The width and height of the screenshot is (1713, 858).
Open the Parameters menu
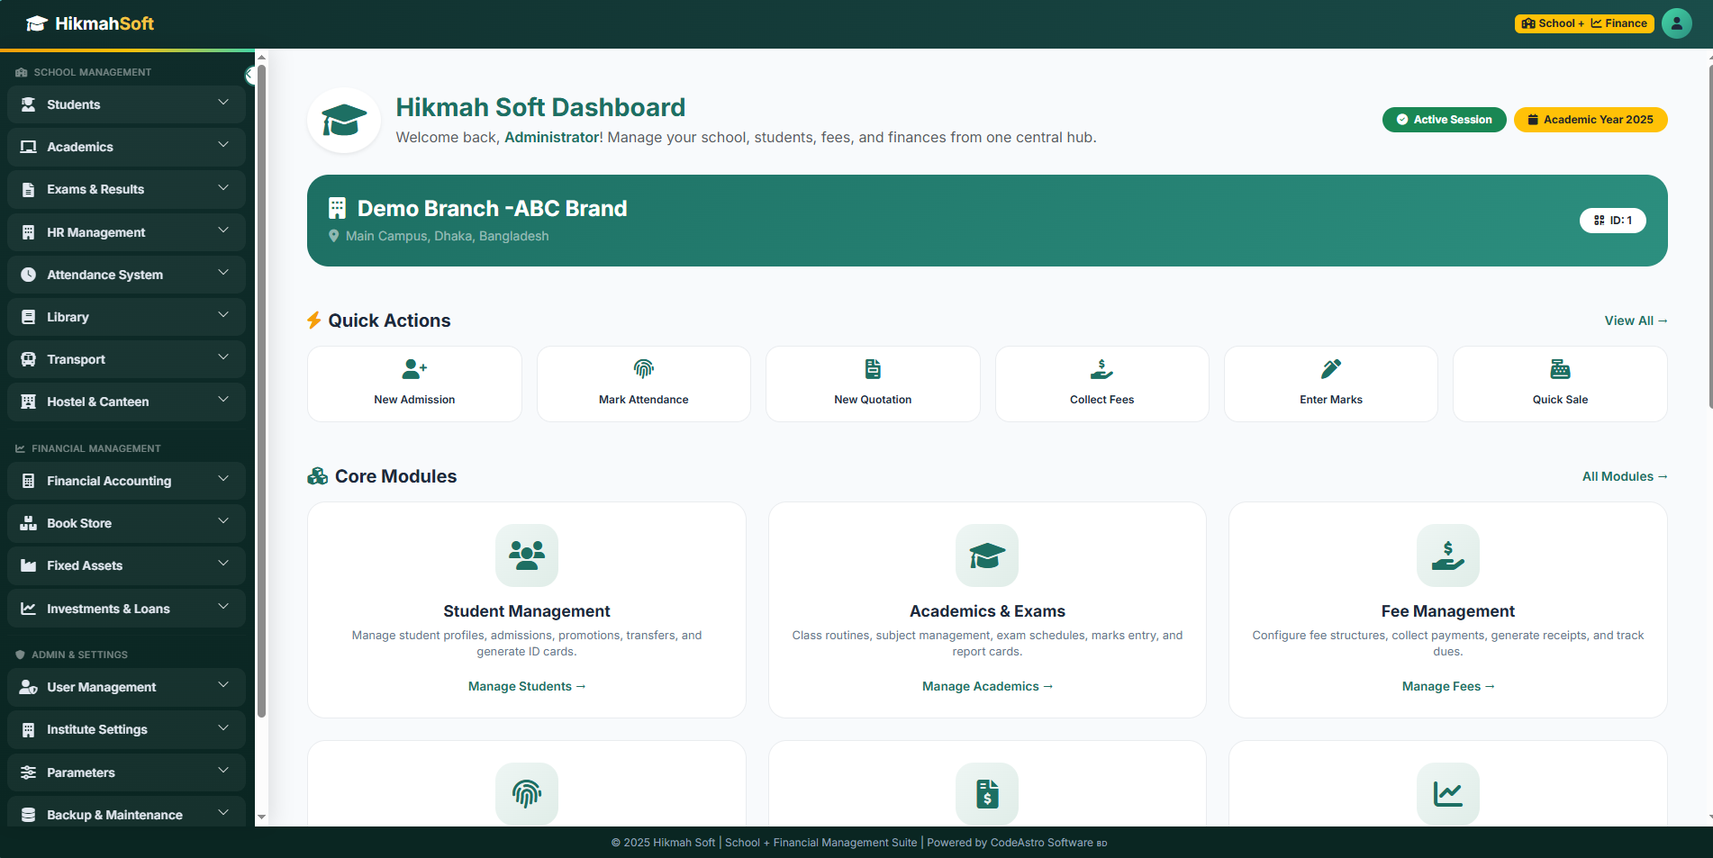pyautogui.click(x=126, y=772)
